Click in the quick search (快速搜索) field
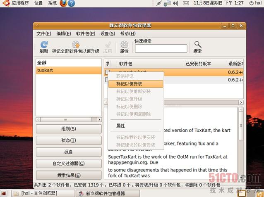Image resolution: width=264 pixels, height=197 pixels. pyautogui.click(x=161, y=49)
